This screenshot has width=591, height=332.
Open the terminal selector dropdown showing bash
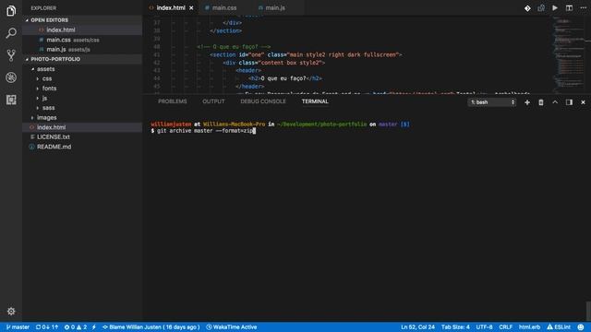click(492, 102)
